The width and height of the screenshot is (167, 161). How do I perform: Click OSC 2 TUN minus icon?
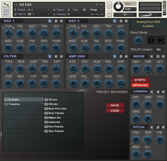[x=68, y=28]
